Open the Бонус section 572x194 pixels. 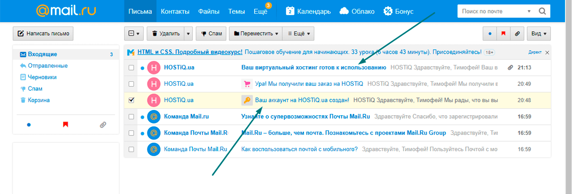[x=399, y=11]
